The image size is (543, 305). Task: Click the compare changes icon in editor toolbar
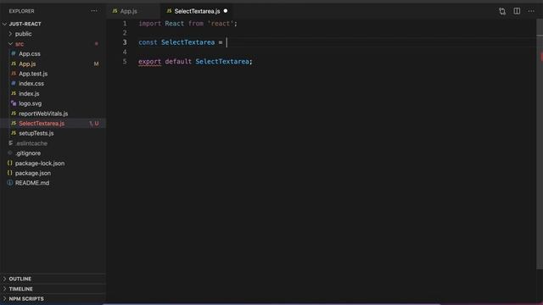tap(502, 11)
